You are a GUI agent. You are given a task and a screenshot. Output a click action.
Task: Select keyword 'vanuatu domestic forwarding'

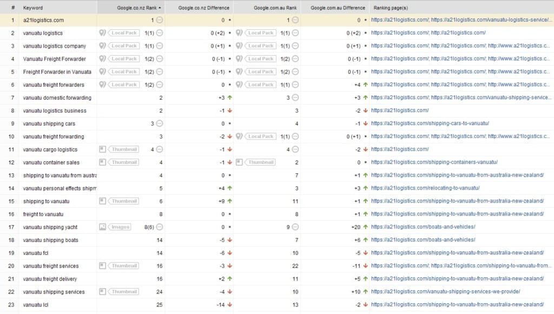point(57,97)
